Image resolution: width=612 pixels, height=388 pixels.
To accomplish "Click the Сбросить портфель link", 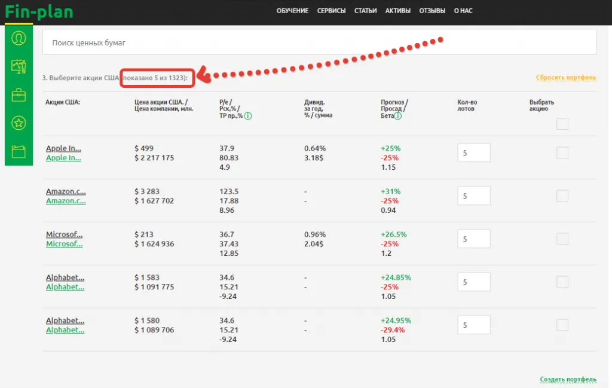I will [565, 78].
